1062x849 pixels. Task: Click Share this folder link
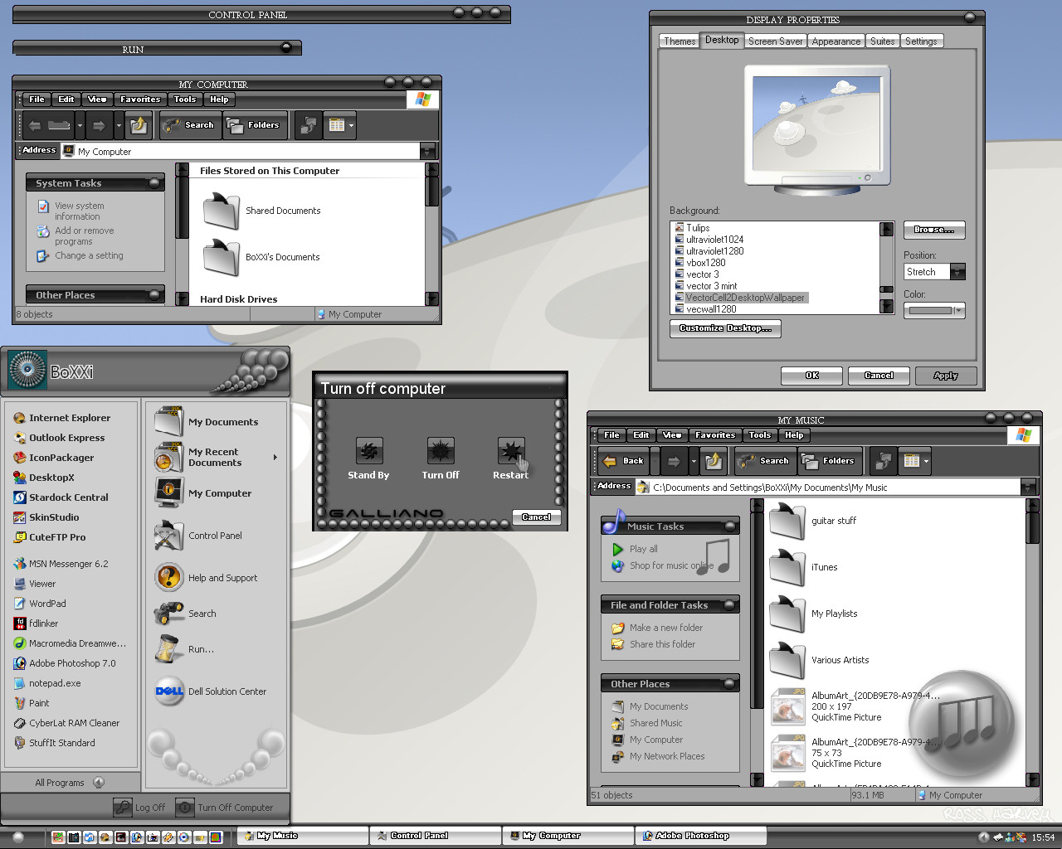click(654, 644)
